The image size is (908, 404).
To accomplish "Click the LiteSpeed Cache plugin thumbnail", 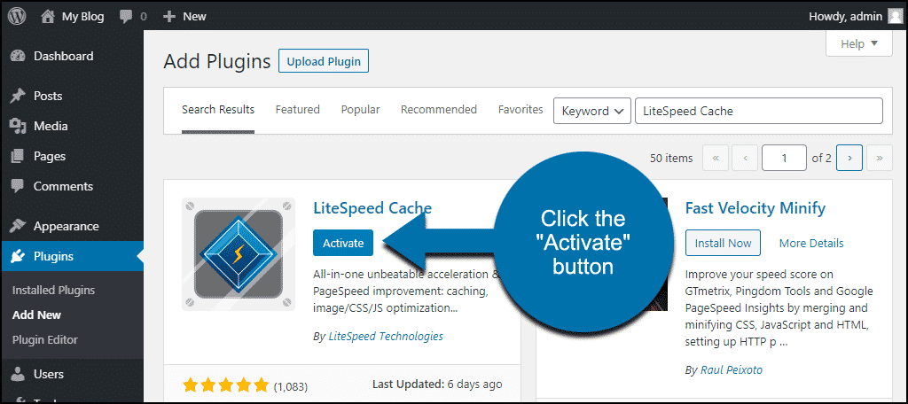I will pyautogui.click(x=239, y=253).
